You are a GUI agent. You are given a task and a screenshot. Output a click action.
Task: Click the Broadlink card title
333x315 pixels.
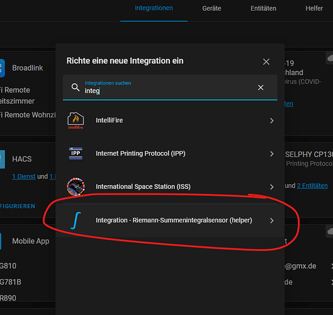28,68
